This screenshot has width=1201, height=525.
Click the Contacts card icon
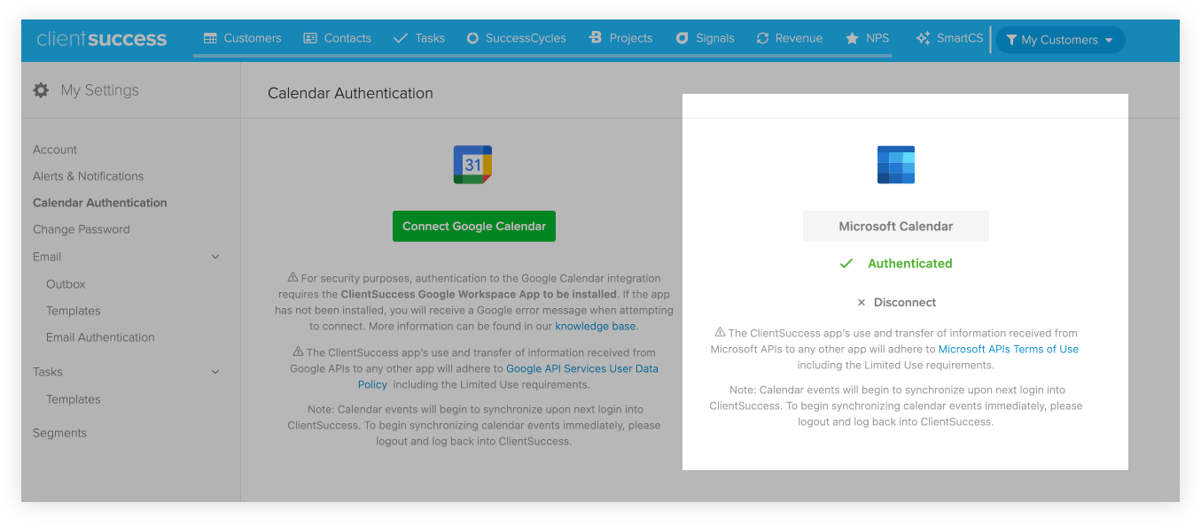click(x=310, y=38)
